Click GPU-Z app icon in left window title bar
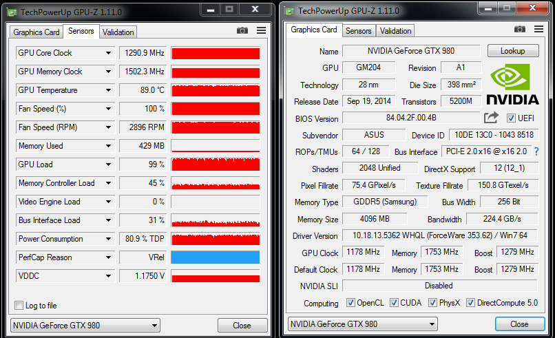The height and width of the screenshot is (338, 555). pos(12,12)
